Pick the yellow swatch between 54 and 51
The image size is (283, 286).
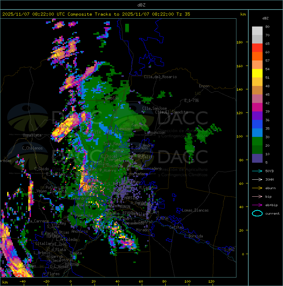(x=257, y=73)
